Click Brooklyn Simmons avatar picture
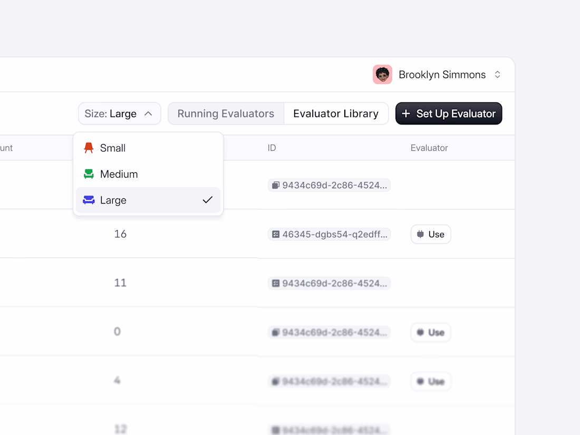This screenshot has height=435, width=580. pos(382,75)
